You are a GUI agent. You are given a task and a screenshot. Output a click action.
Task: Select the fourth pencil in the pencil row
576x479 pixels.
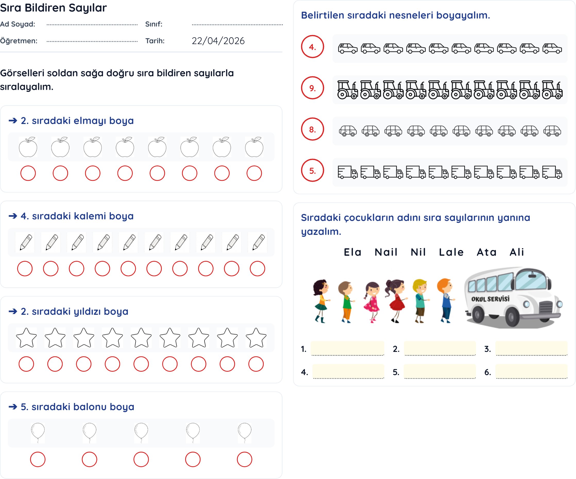tap(103, 242)
